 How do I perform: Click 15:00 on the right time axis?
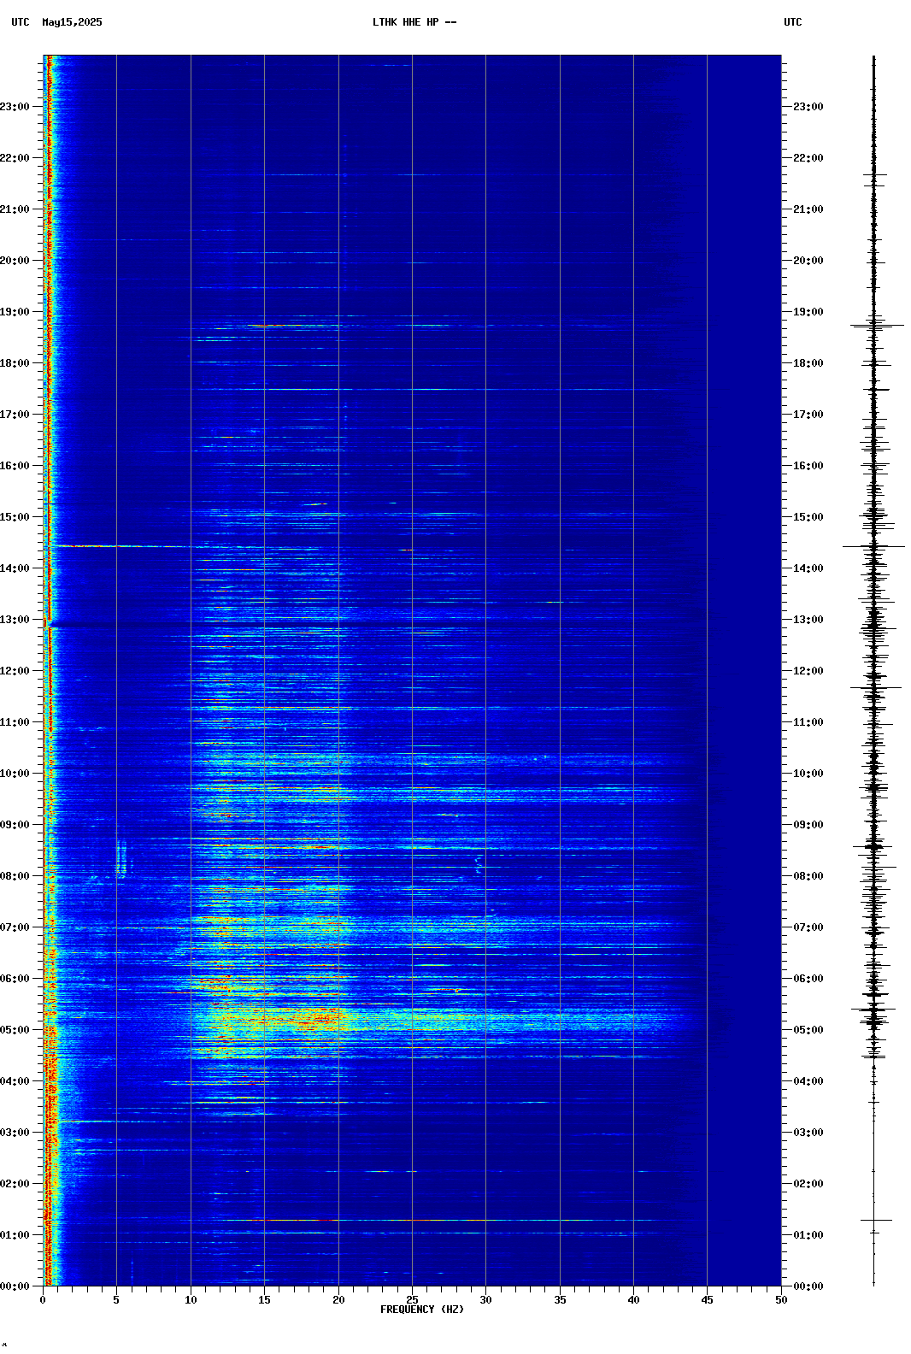pyautogui.click(x=808, y=517)
